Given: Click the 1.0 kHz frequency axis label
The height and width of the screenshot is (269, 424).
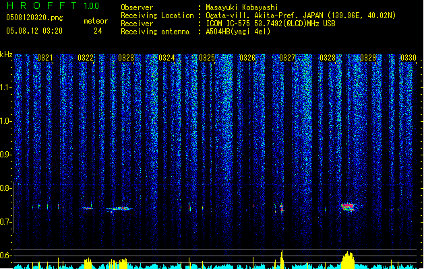Looking at the screenshot, I should coord(6,122).
